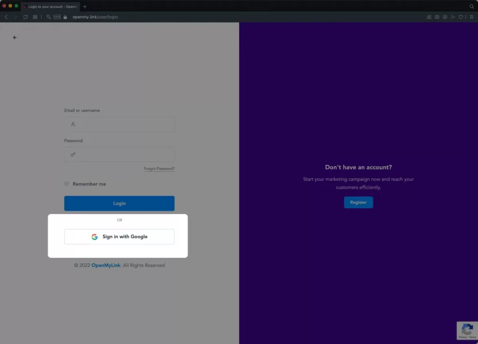Open the ad blocker shield icon
478x344 pixels.
tap(445, 17)
